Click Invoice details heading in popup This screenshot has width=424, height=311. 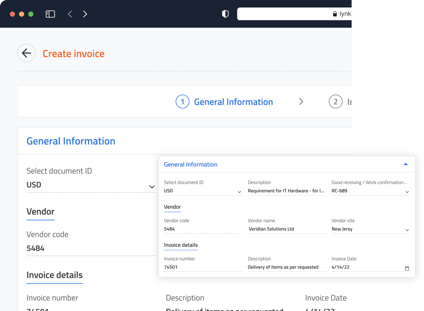pos(181,245)
